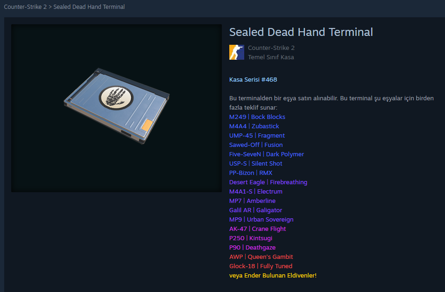Select USP-S | Silent Shot skin
The width and height of the screenshot is (445, 292).
tap(256, 164)
